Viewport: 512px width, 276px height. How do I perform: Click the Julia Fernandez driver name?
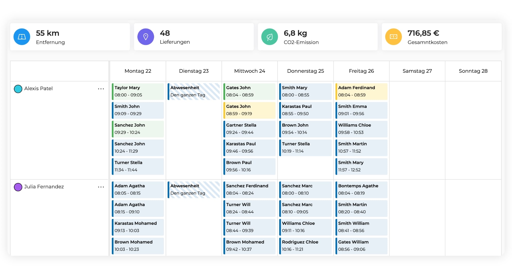[44, 187]
